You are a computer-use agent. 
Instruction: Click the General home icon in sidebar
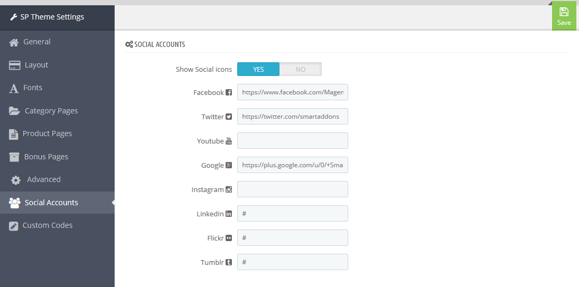(x=14, y=42)
